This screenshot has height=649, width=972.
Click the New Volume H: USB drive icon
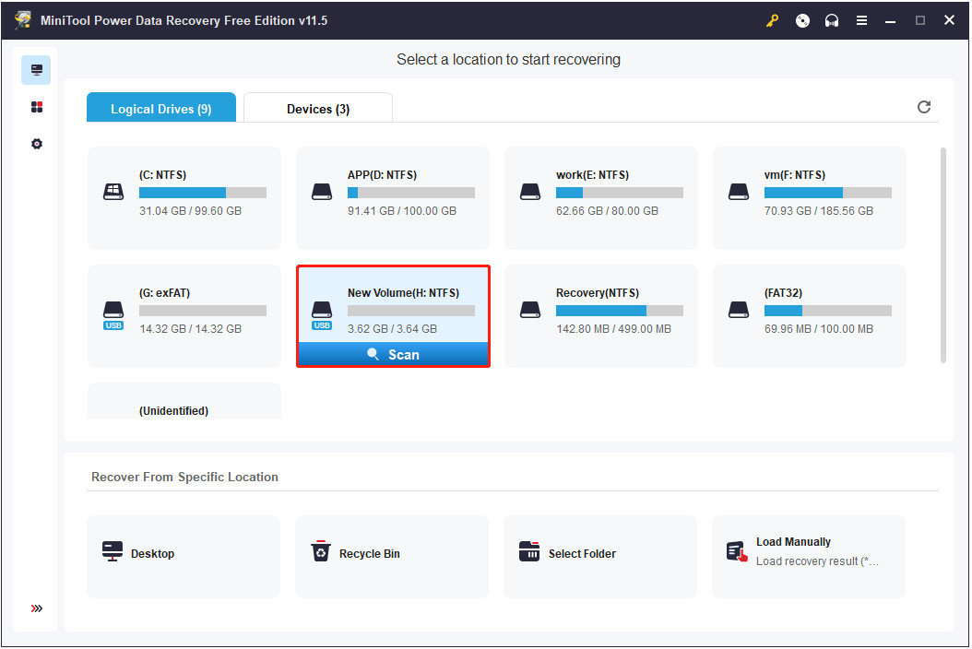[322, 314]
